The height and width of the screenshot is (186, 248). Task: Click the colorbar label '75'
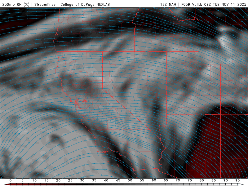coord(190,180)
